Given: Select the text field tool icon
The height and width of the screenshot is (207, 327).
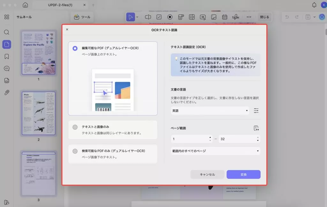Looking at the screenshot, I should [x=148, y=17].
